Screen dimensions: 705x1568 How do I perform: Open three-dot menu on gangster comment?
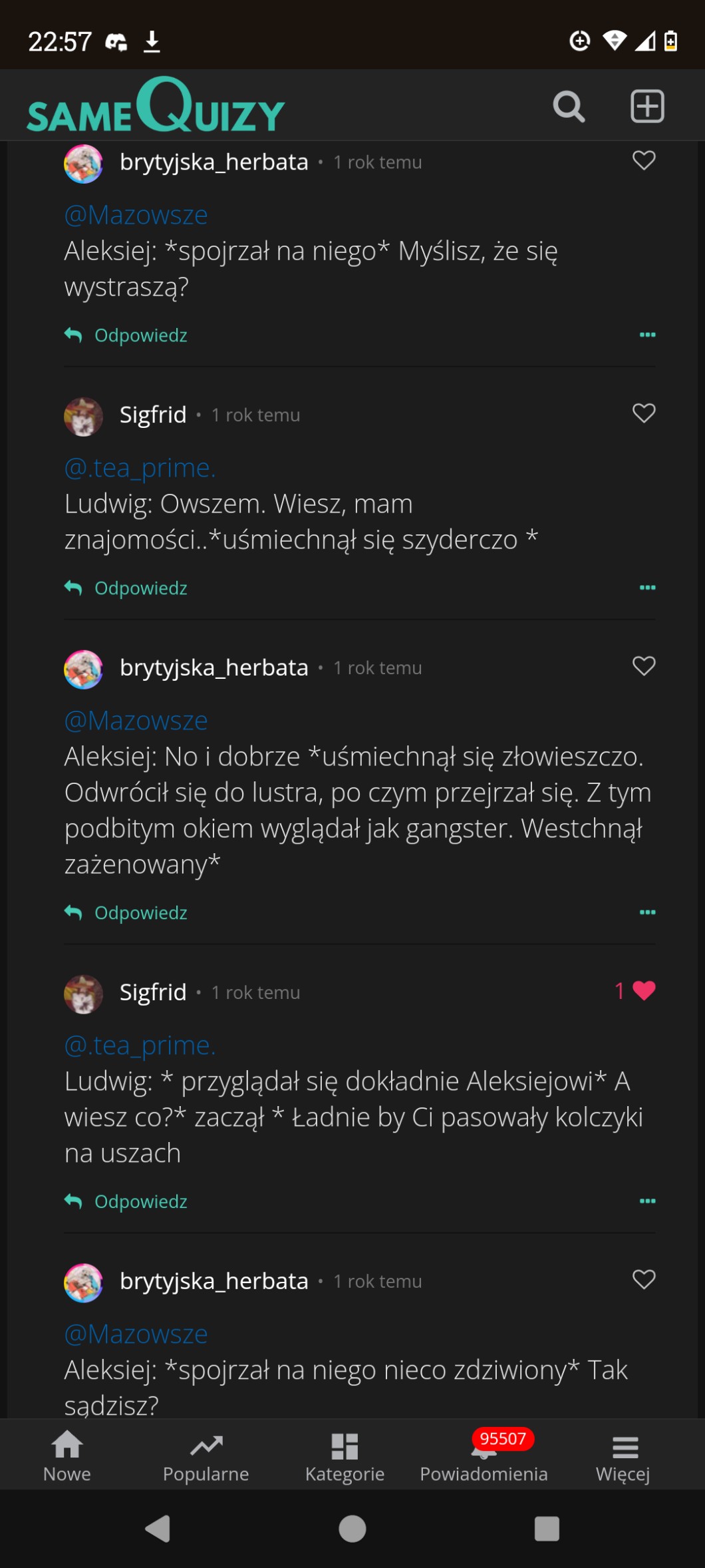click(x=647, y=912)
